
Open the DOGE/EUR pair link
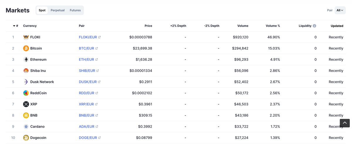[88, 138]
